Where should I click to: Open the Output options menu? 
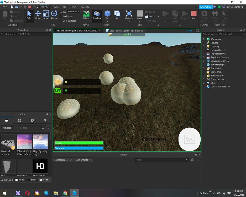(x=198, y=160)
